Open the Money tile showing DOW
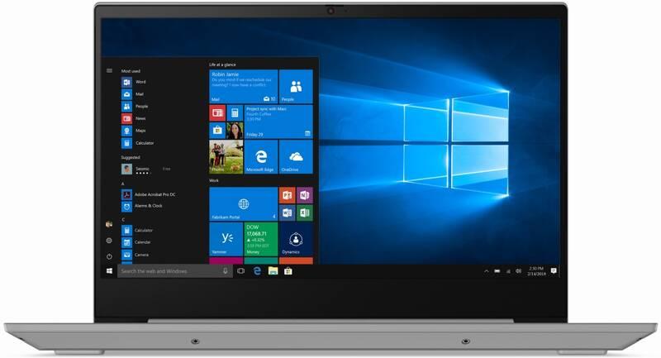Image resolution: width=661 pixels, height=358 pixels. tap(261, 239)
